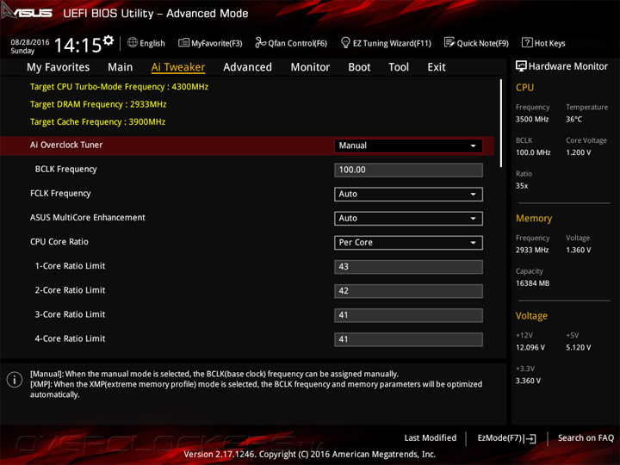Select the 1-Core Ratio Limit field
This screenshot has height=465, width=620.
(x=408, y=266)
